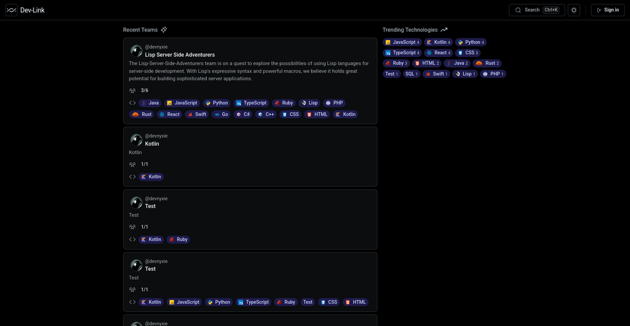Click the sparkle icon beside Recent Teams
The image size is (630, 326).
pos(164,30)
